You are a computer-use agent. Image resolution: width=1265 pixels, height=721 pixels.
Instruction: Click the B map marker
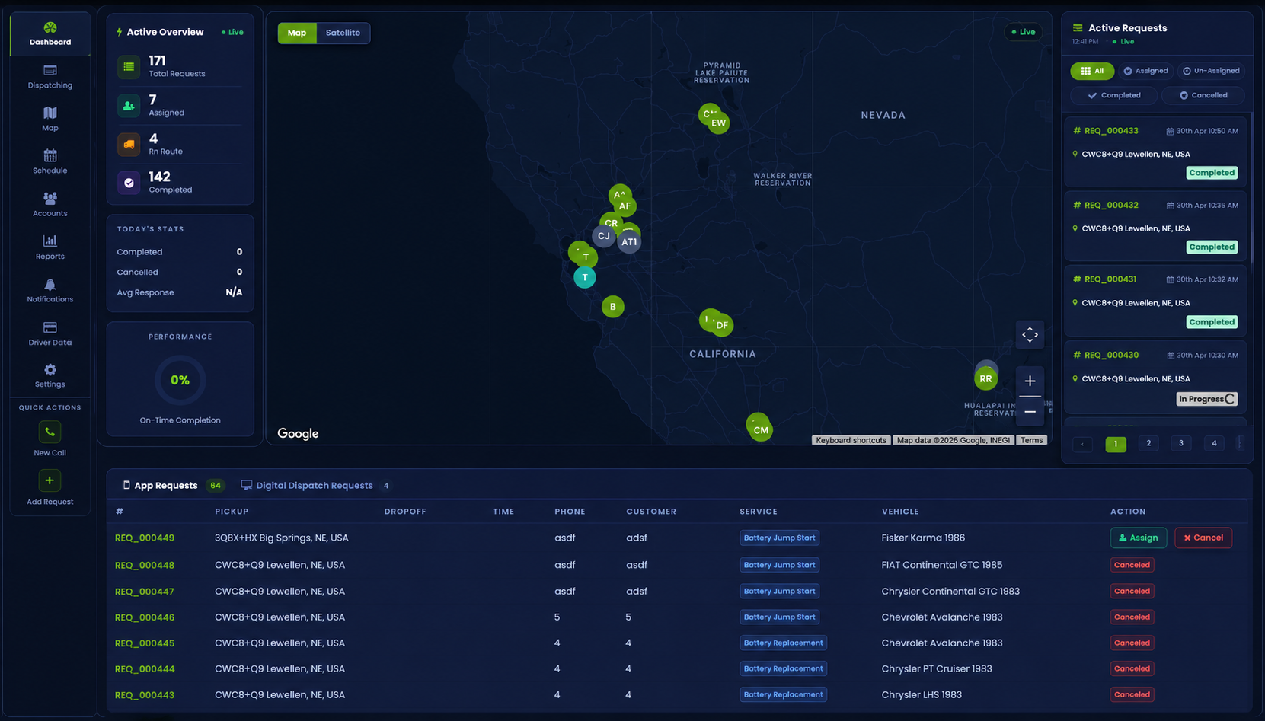(613, 307)
